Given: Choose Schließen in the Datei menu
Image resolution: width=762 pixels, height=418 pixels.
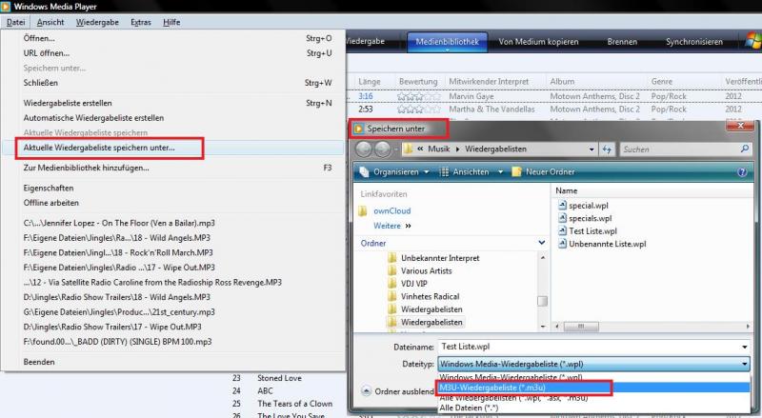Looking at the screenshot, I should (x=173, y=83).
